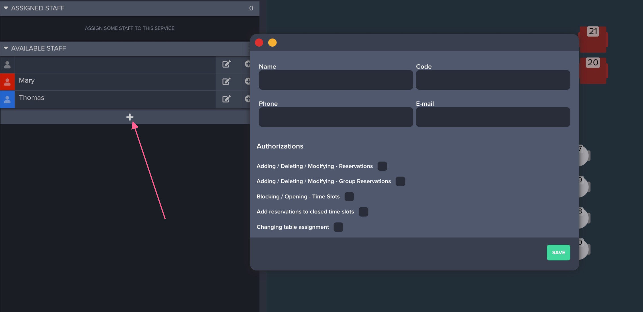Click the add new staff plus button
The height and width of the screenshot is (312, 643).
(130, 117)
